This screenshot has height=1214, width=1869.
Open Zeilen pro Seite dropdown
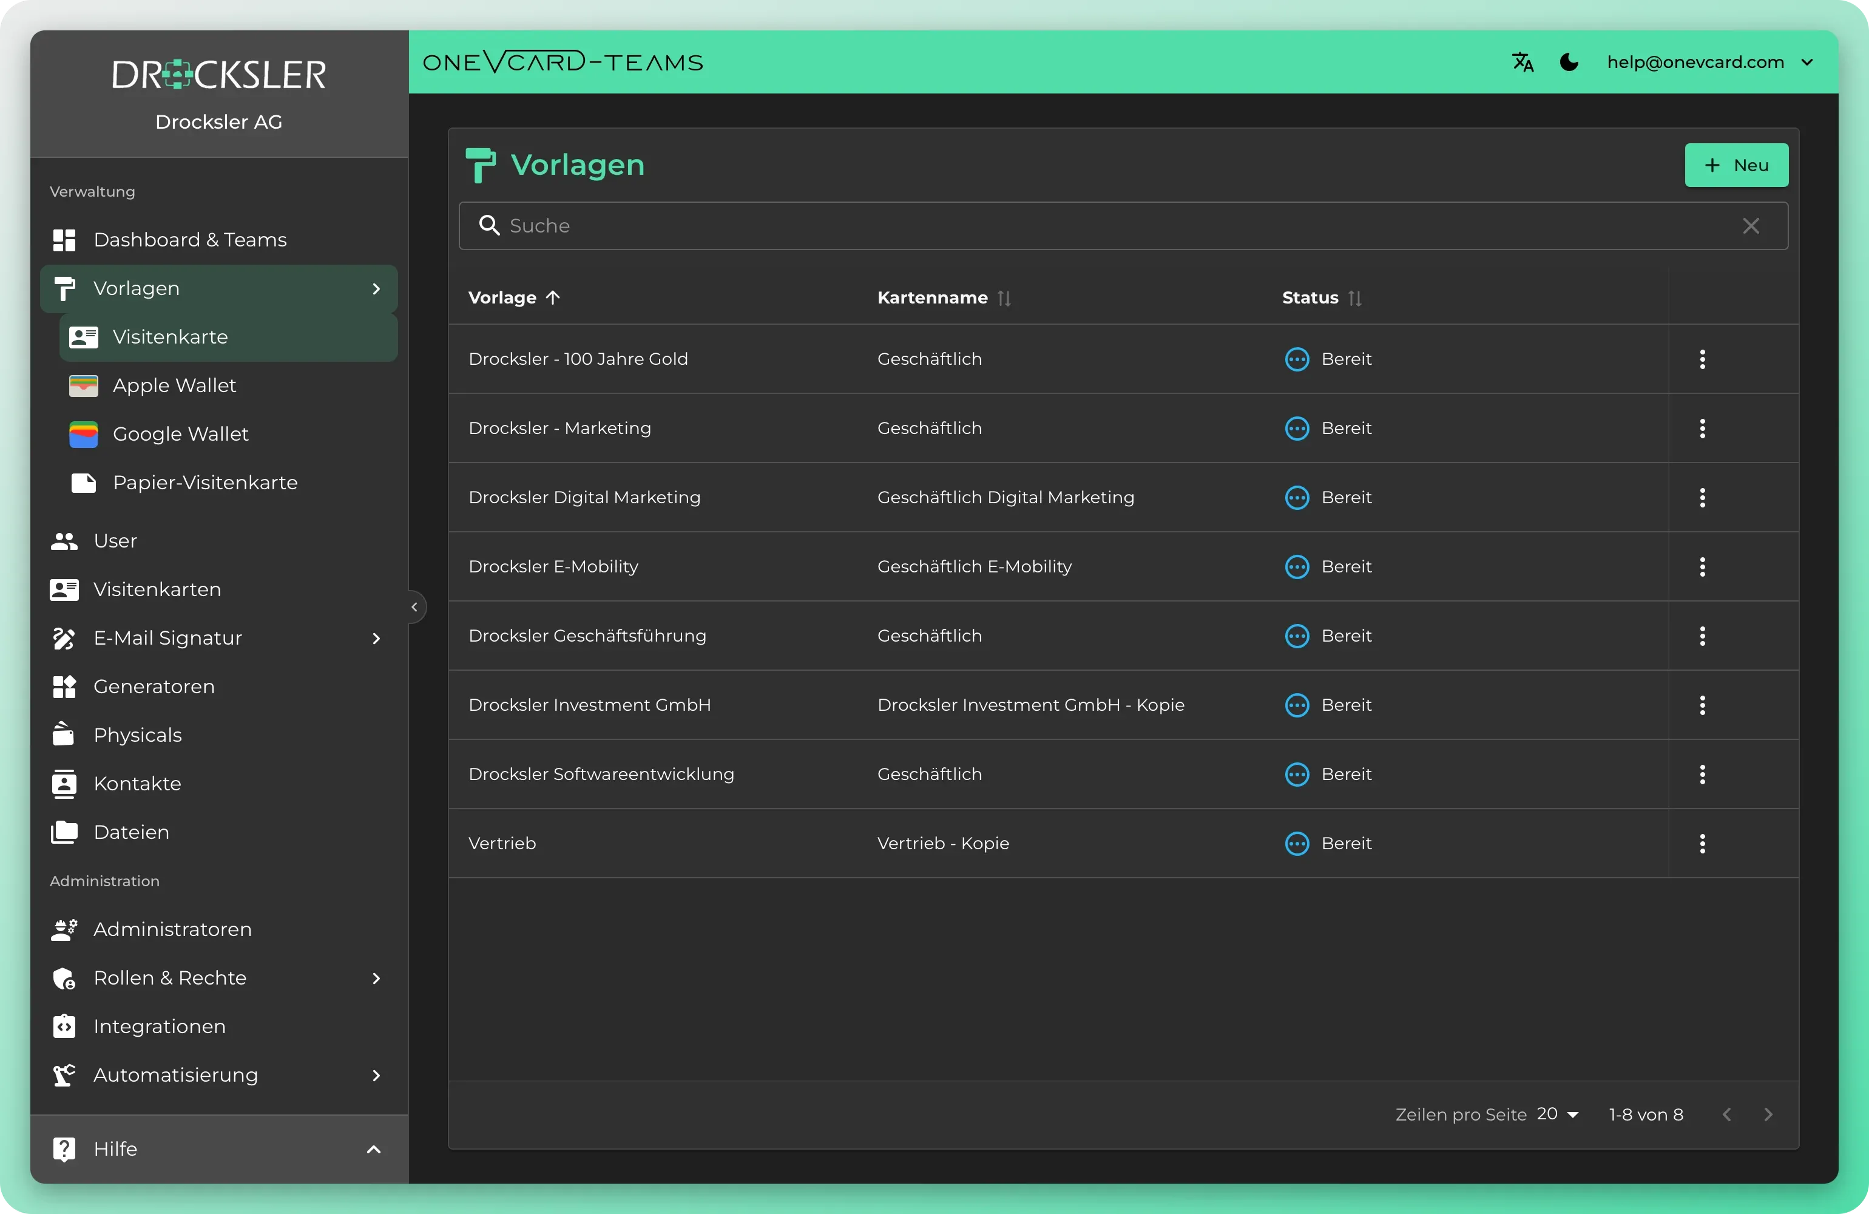click(1558, 1114)
